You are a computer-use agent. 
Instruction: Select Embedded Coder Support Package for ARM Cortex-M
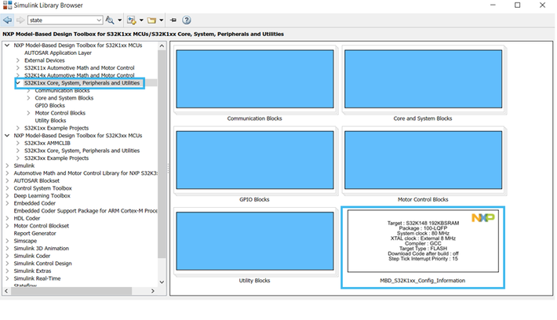86,211
